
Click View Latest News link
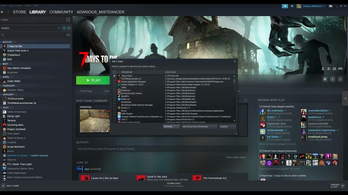236,157
